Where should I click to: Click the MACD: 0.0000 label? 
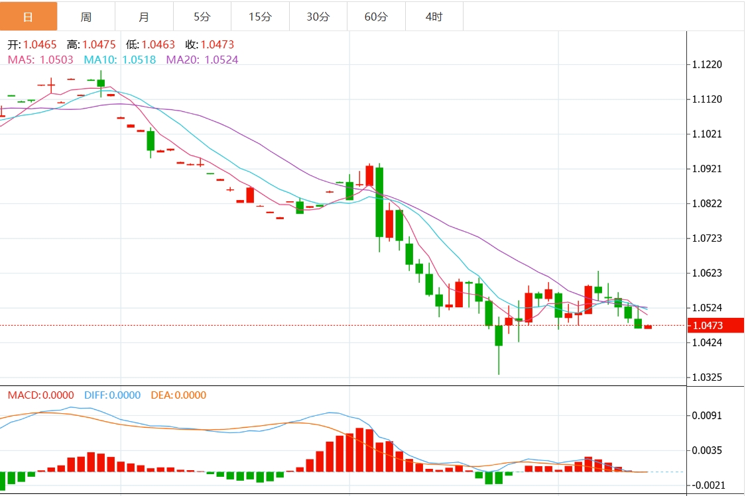40,395
